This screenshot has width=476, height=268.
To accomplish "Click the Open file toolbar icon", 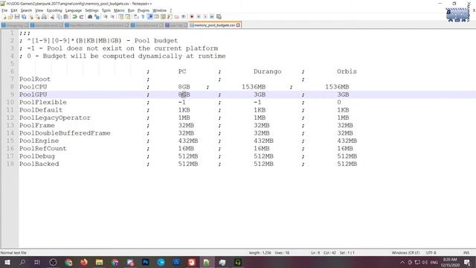I will [x=10, y=17].
